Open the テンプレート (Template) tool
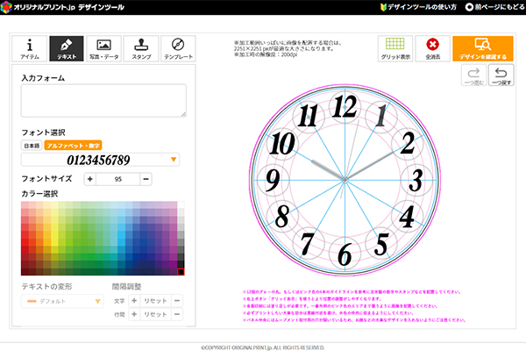The height and width of the screenshot is (351, 526). (x=178, y=47)
